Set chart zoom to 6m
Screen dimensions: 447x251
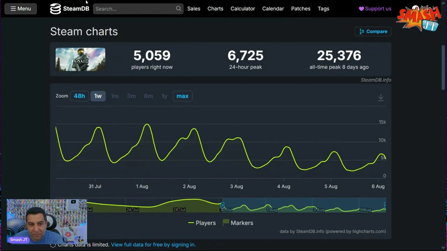pos(148,96)
